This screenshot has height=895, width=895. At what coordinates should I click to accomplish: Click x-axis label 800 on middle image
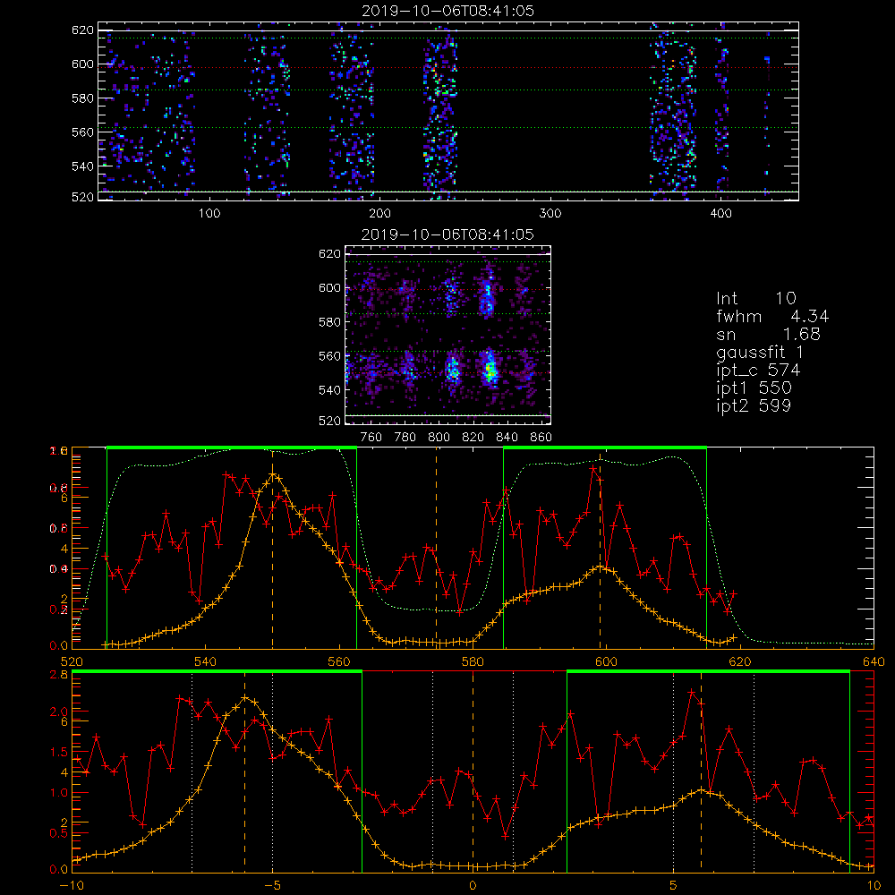pos(439,438)
